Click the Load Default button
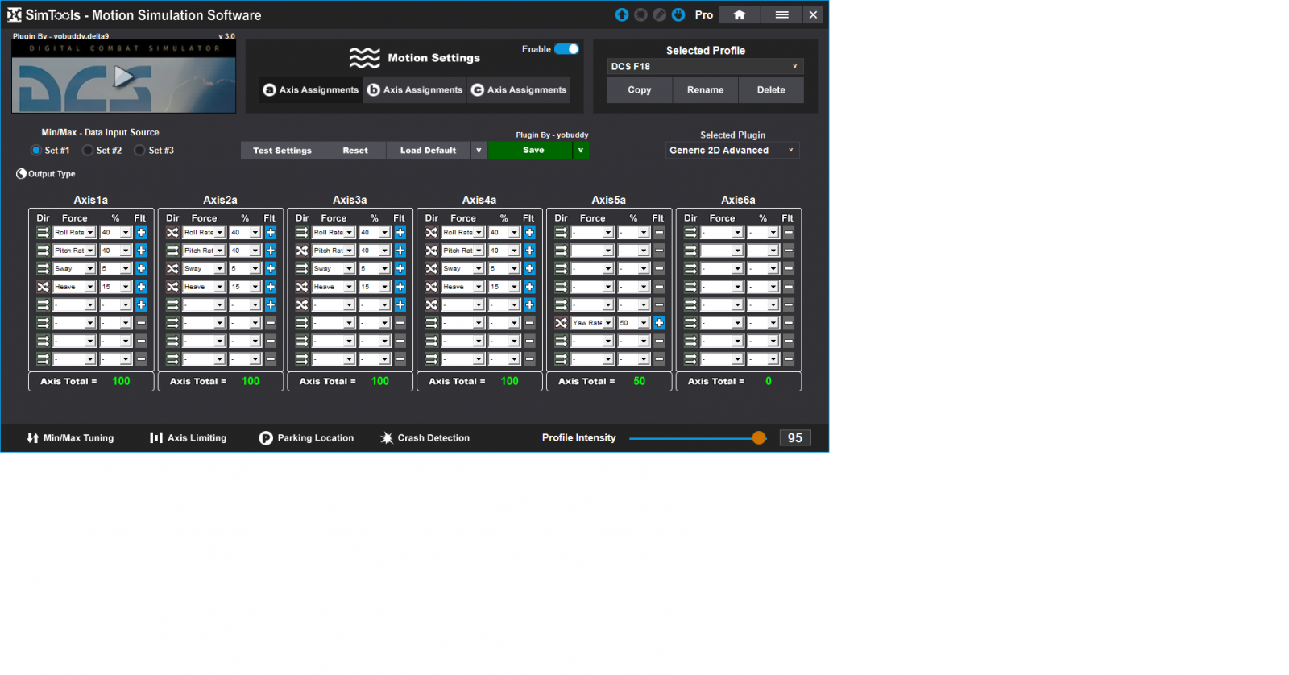The height and width of the screenshot is (675, 1289). pyautogui.click(x=428, y=150)
